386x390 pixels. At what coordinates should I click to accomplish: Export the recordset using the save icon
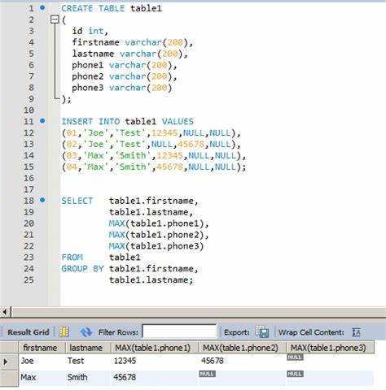pos(262,332)
